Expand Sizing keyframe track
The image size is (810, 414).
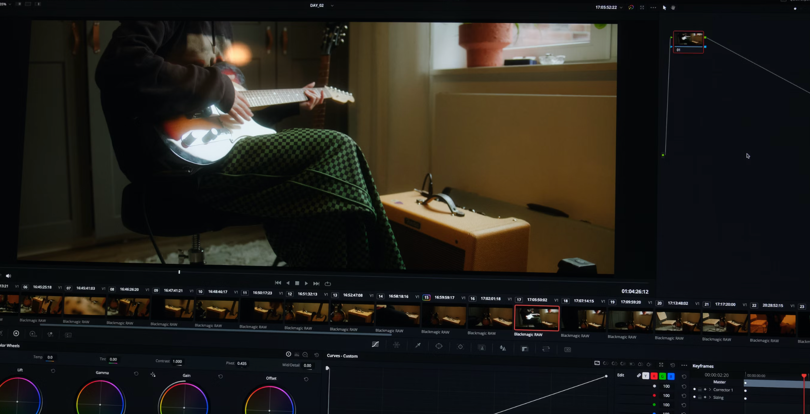point(710,397)
